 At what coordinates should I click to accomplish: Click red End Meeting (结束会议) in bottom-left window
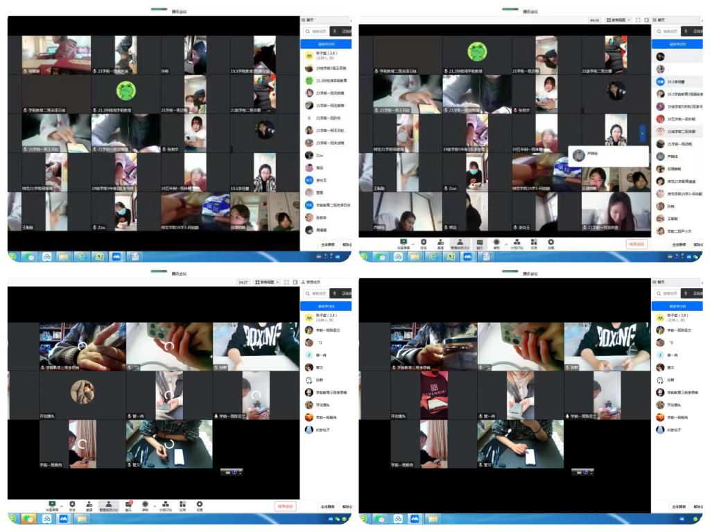(x=285, y=506)
